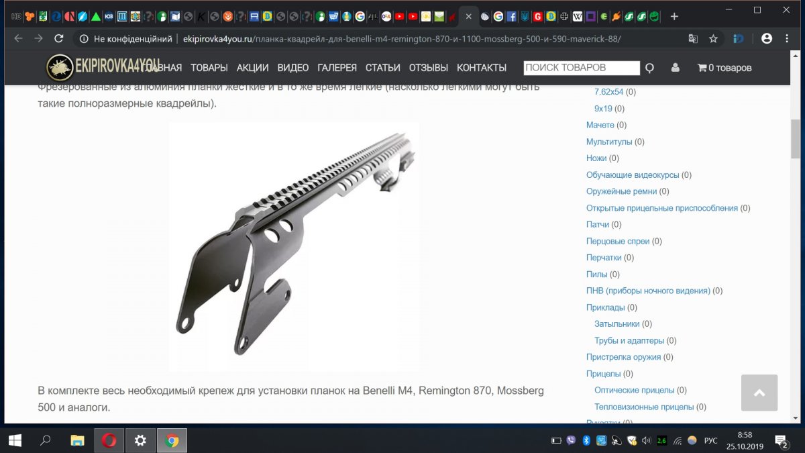This screenshot has width=805, height=453.
Task: Open the Ножи category link
Action: (x=596, y=158)
